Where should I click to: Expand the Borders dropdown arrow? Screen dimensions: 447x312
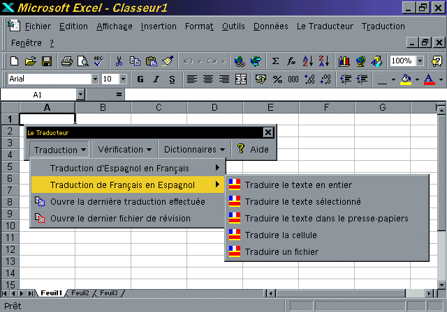point(393,79)
